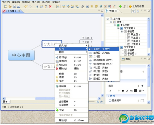Click the Hyperlink globe toolbar icon
Screen dimensions: 154x125
click(x=101, y=6)
